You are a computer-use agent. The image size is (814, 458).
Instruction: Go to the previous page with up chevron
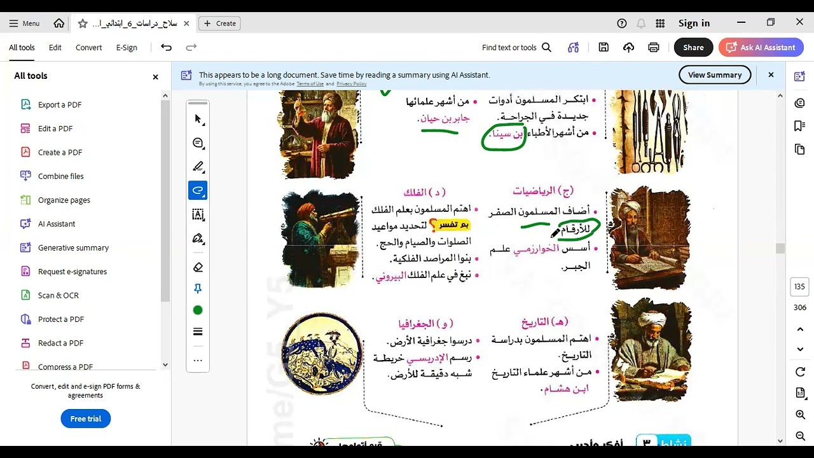[801, 330]
